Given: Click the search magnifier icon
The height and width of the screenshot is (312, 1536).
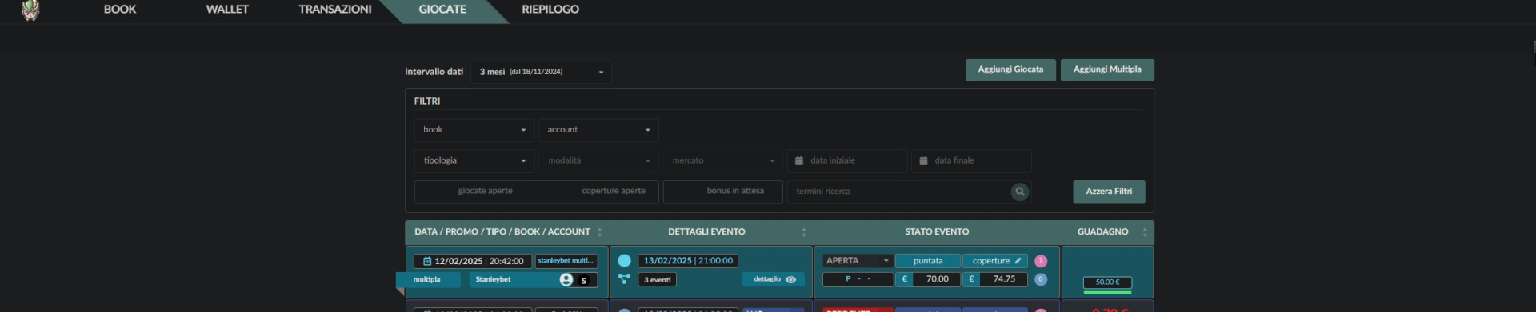Looking at the screenshot, I should pos(1020,192).
